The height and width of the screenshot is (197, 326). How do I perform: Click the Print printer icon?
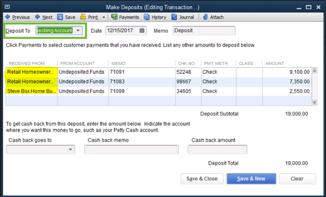click(x=83, y=17)
